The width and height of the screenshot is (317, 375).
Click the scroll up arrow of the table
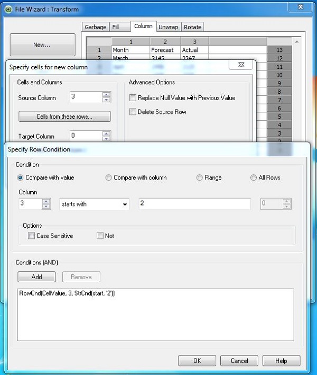coord(297,42)
